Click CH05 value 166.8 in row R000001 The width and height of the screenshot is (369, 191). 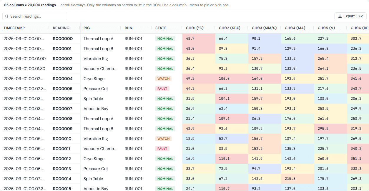(x=331, y=49)
